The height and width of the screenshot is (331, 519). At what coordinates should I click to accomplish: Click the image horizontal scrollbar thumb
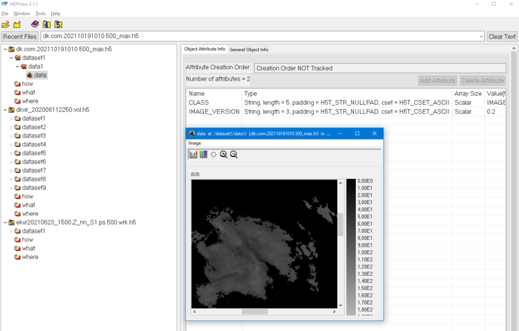(x=254, y=311)
